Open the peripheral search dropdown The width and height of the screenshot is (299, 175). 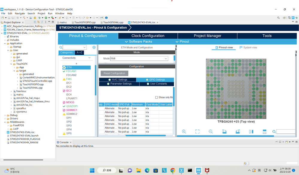84,47
